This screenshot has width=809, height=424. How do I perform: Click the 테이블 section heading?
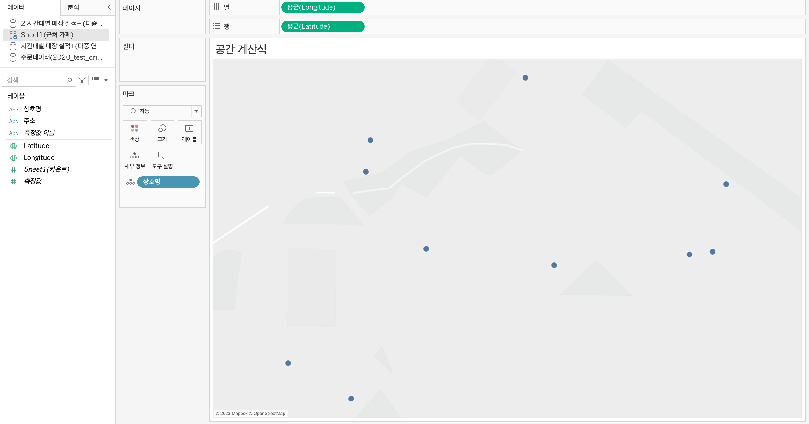tap(16, 96)
